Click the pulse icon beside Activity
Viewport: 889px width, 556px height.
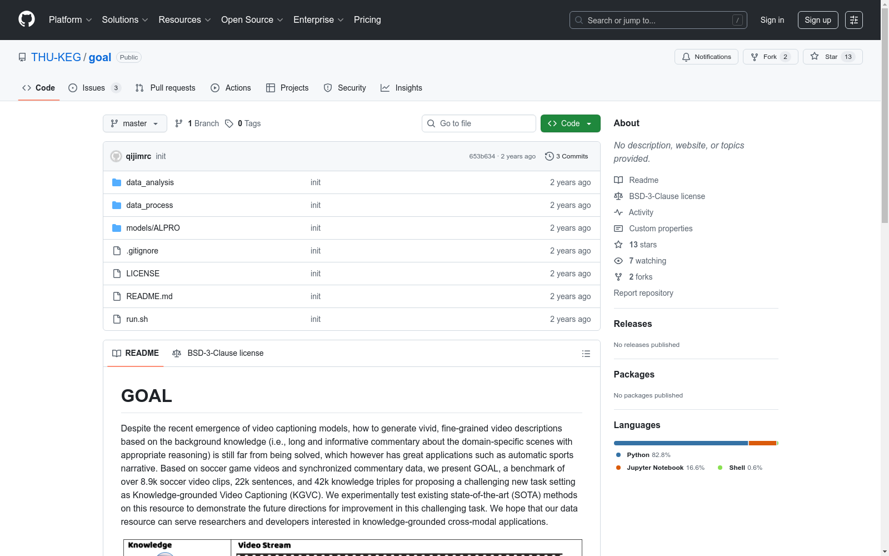618,212
